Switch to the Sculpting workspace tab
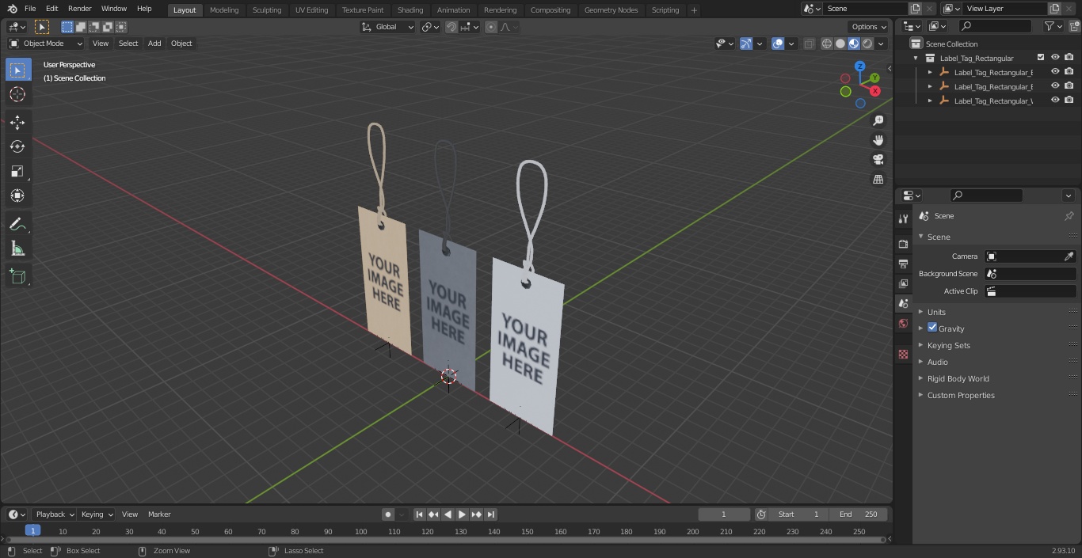This screenshot has height=558, width=1082. pyautogui.click(x=267, y=9)
